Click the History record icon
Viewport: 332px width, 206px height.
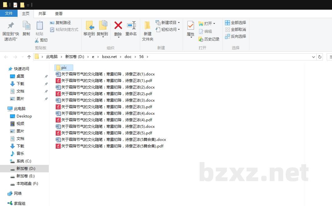tap(201, 39)
